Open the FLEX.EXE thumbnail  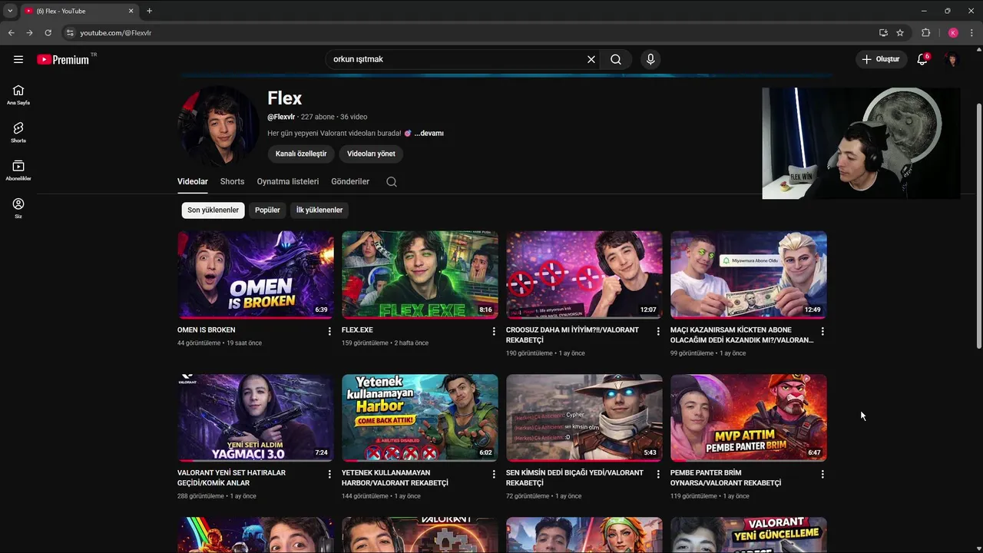click(420, 275)
